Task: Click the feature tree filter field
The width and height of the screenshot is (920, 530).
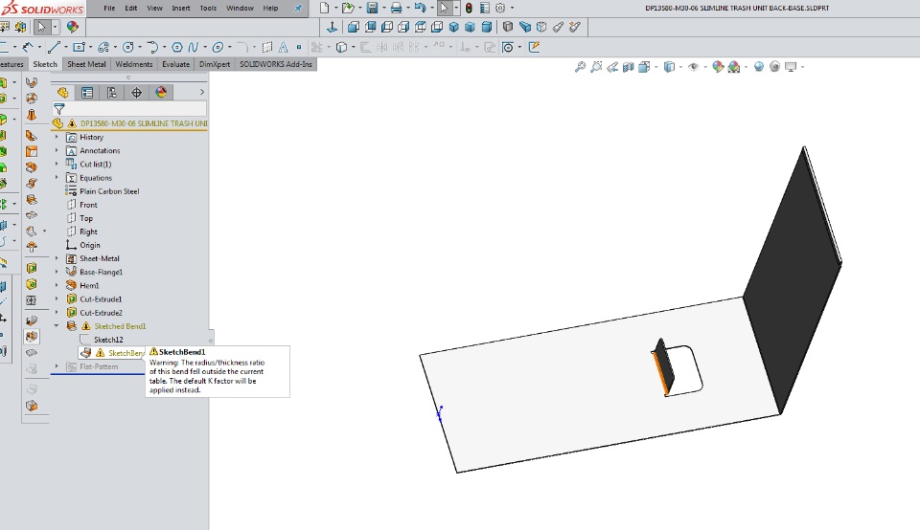Action: pyautogui.click(x=134, y=109)
